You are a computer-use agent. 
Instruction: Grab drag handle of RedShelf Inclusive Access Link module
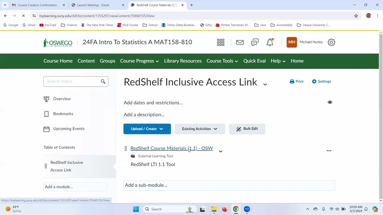(x=46, y=166)
